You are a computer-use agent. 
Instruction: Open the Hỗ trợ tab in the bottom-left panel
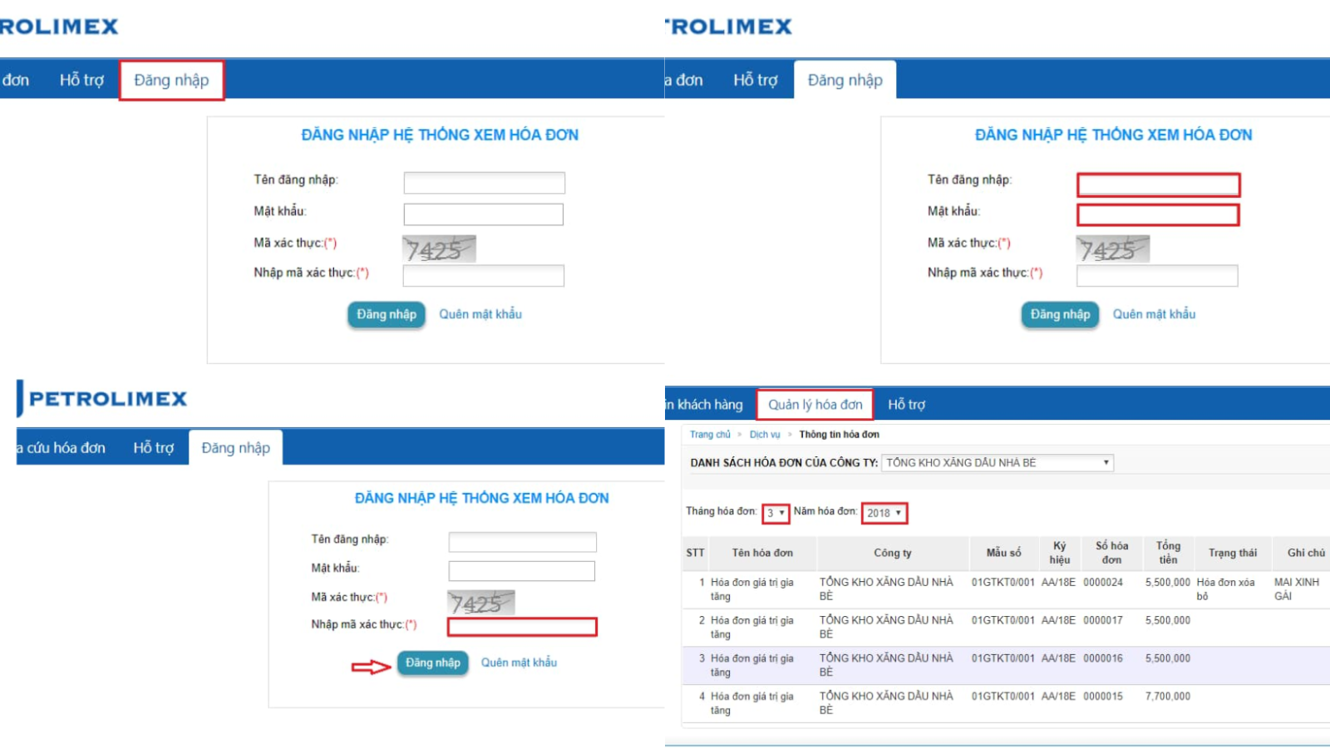[154, 448]
